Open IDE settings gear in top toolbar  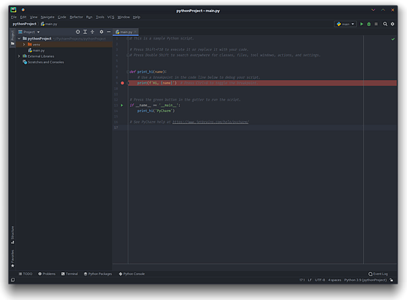click(393, 24)
